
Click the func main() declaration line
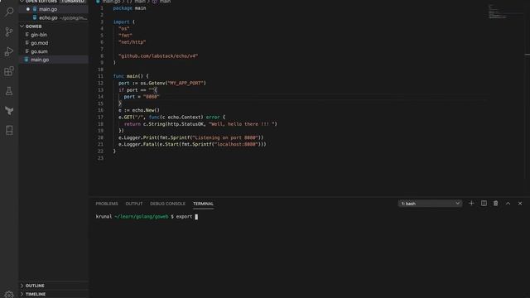(x=131, y=76)
